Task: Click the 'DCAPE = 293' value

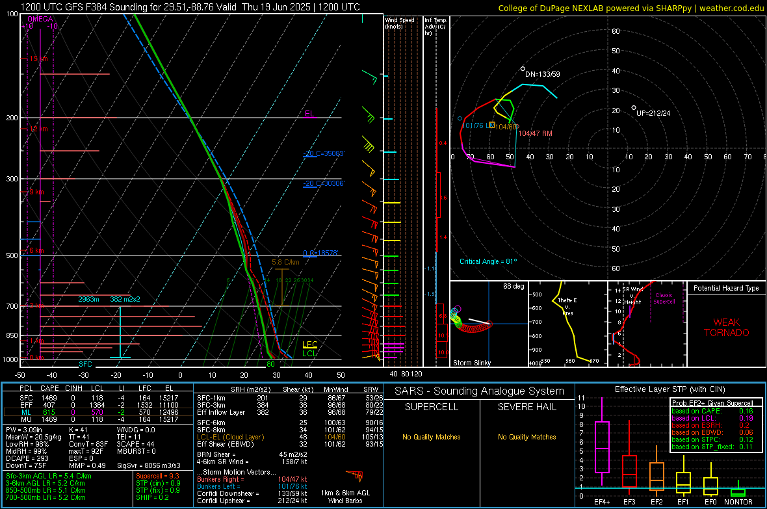Action: tap(27, 458)
